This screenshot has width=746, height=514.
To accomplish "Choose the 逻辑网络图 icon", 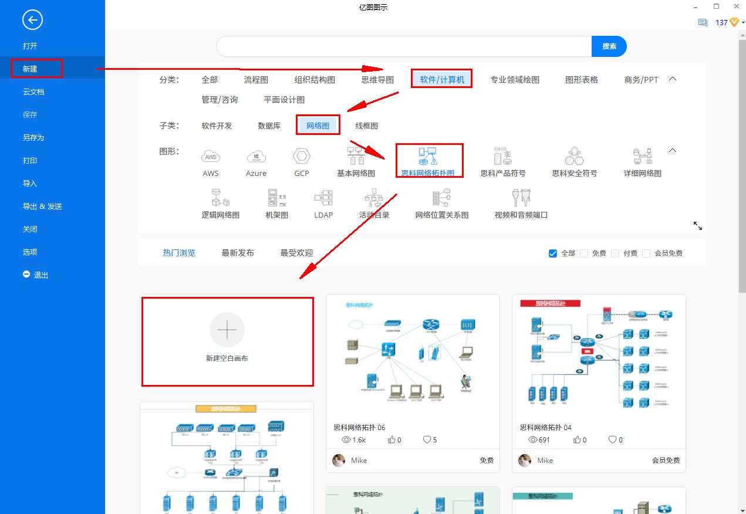I will [x=220, y=198].
